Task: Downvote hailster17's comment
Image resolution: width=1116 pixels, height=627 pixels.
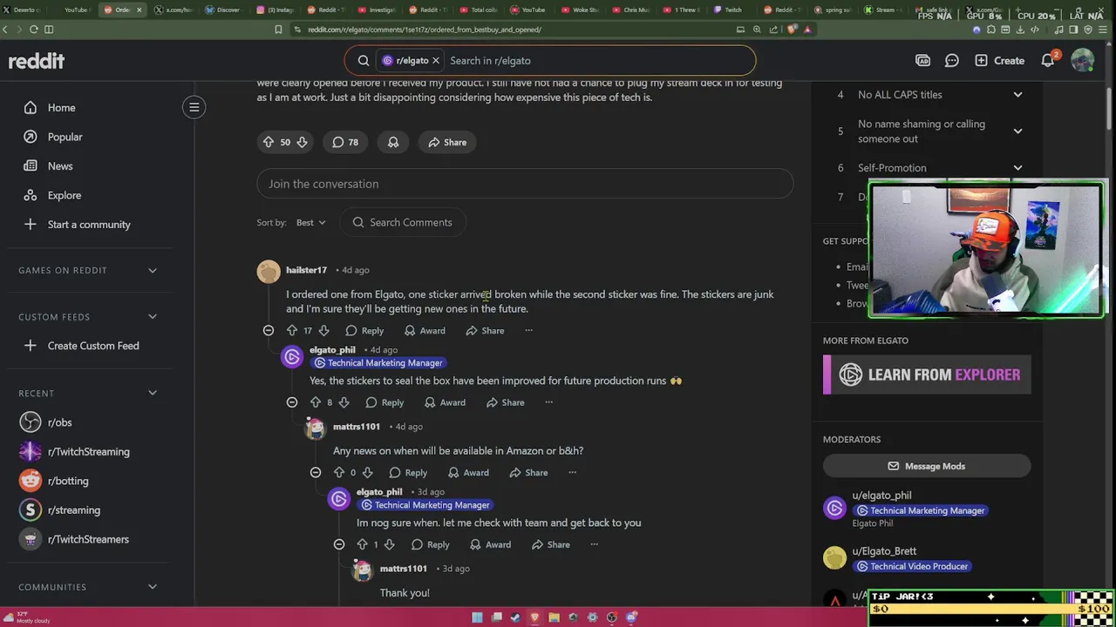Action: [323, 331]
